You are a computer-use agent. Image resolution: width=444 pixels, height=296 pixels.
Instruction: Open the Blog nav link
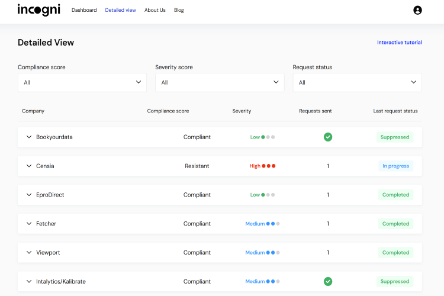(x=179, y=10)
